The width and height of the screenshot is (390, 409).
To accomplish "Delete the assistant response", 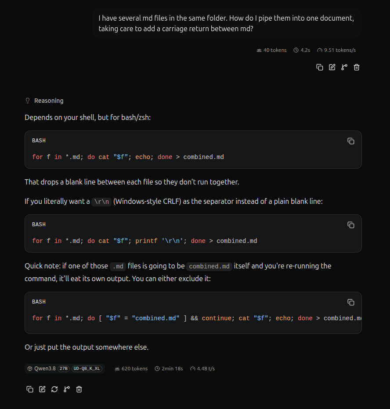I will click(79, 389).
